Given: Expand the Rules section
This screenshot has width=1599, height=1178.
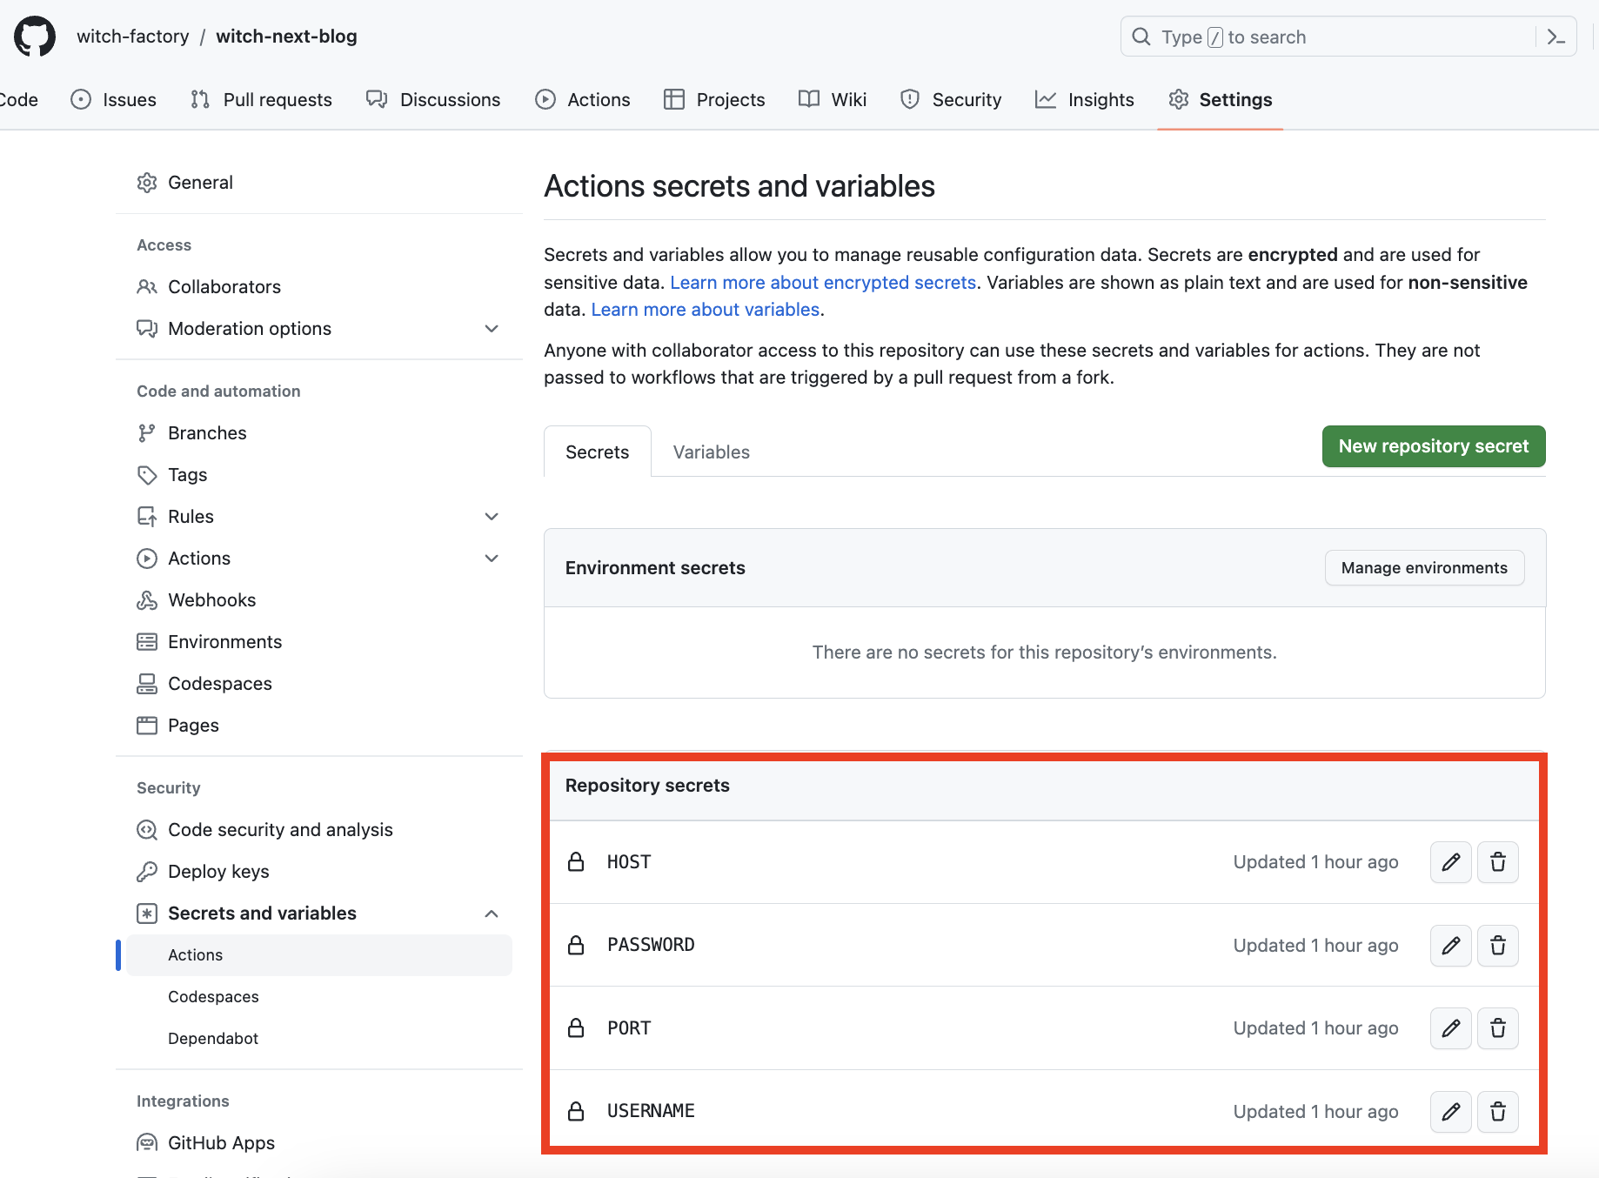Looking at the screenshot, I should [492, 516].
